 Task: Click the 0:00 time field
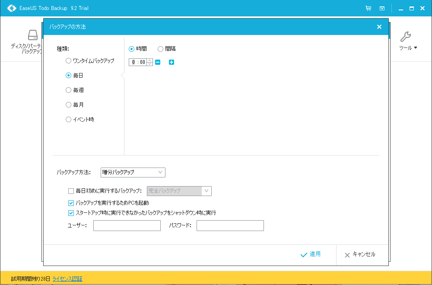138,62
